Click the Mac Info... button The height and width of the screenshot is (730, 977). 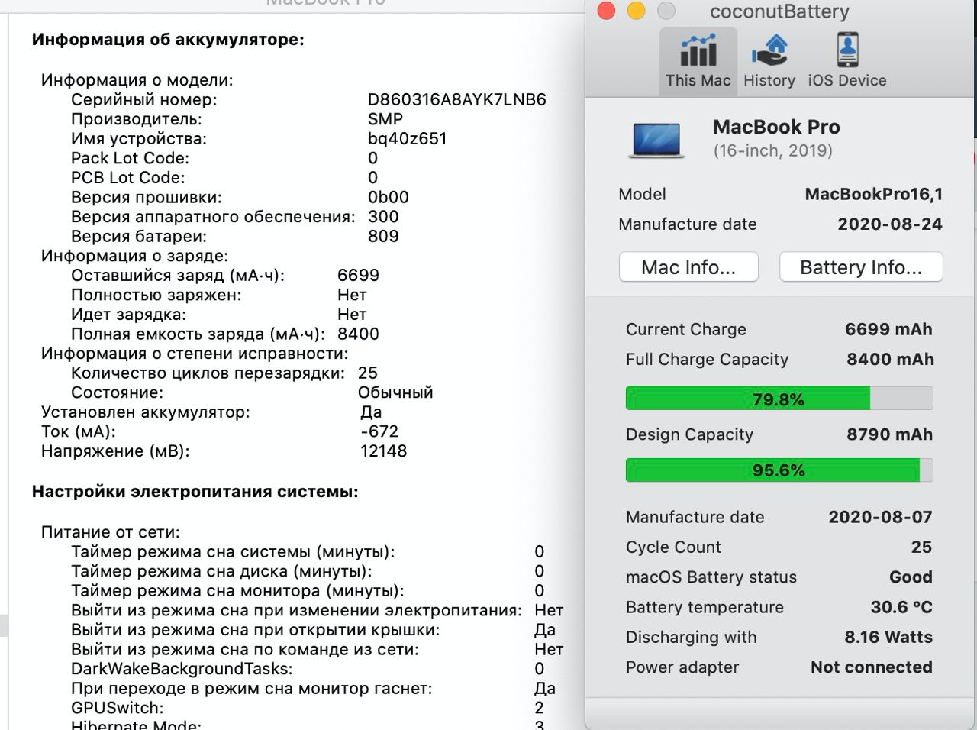click(x=688, y=267)
